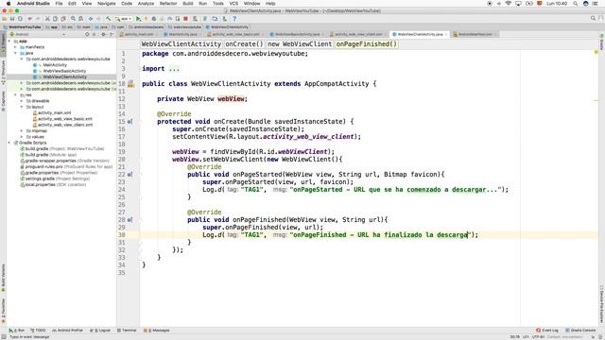Select activity_web_view_client.xml in layout folder
This screenshot has width=605, height=340.
coord(65,125)
